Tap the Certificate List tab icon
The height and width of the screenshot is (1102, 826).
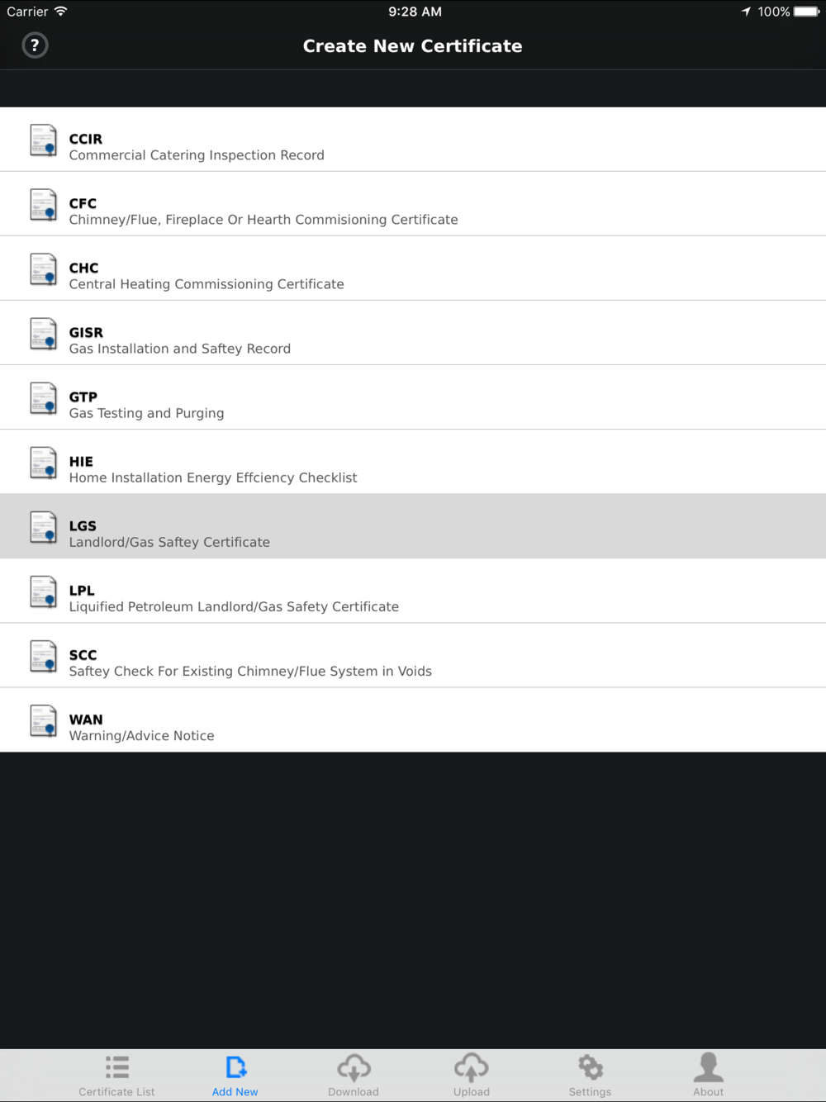(x=117, y=1066)
